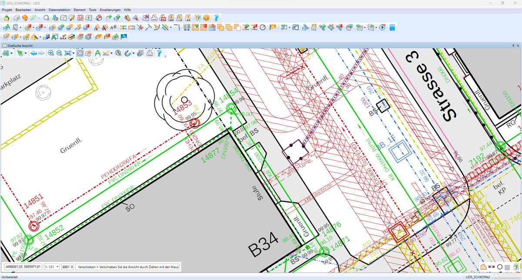Open the Erweiterungen menu
522x280 pixels.
pyautogui.click(x=110, y=10)
